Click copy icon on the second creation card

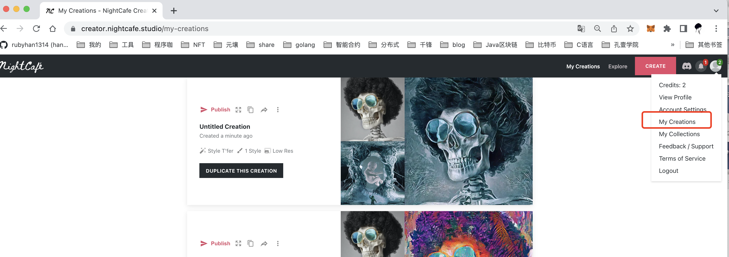pyautogui.click(x=250, y=243)
